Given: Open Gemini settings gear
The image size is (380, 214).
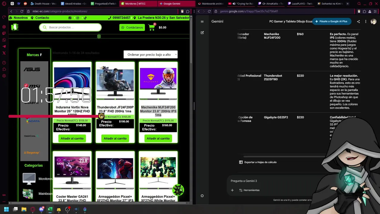Looking at the screenshot, I should tap(202, 196).
